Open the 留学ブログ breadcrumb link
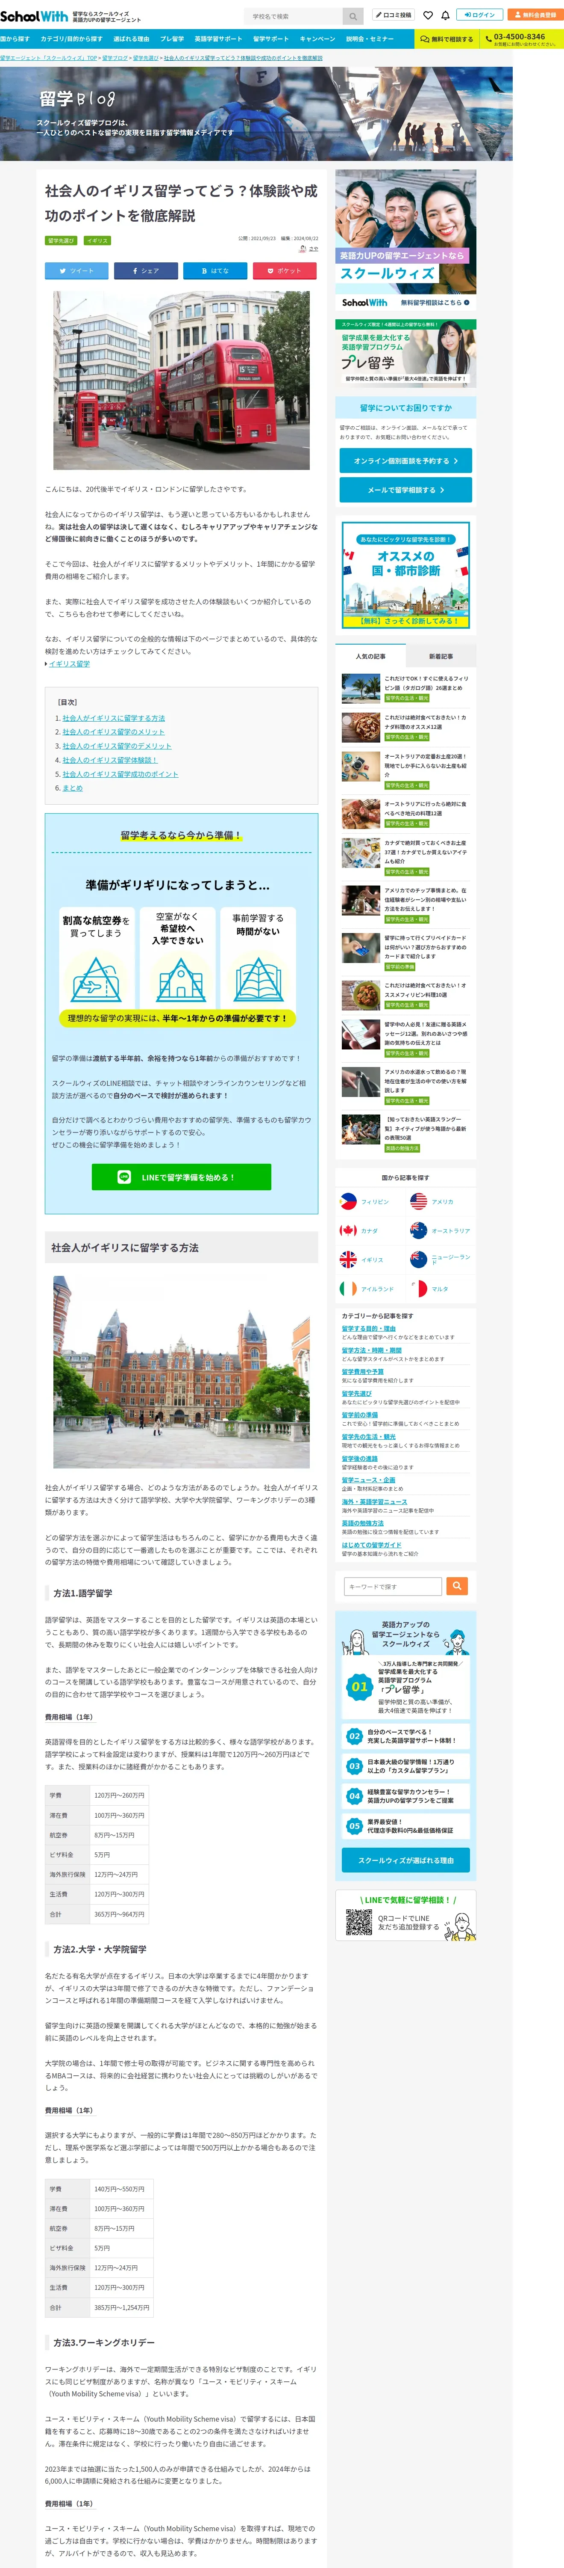Image resolution: width=564 pixels, height=2568 pixels. click(x=115, y=58)
